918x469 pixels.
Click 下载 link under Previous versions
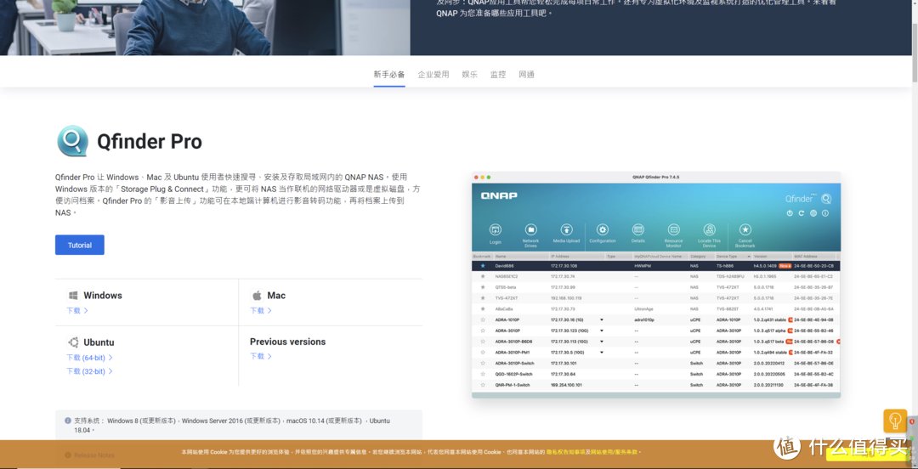pyautogui.click(x=261, y=356)
